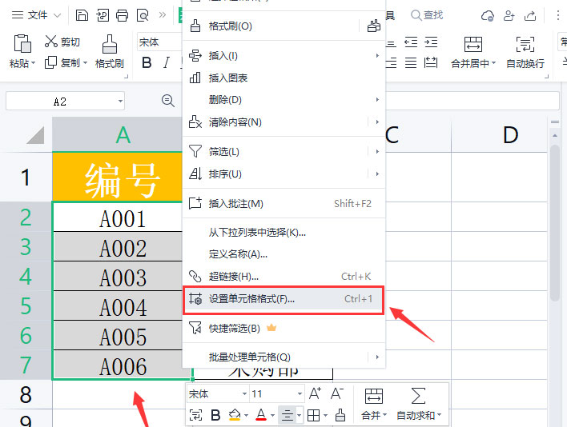Screen dimensions: 567x427
Task: Click the zoom magnifier icon by formula bar
Action: [x=168, y=101]
